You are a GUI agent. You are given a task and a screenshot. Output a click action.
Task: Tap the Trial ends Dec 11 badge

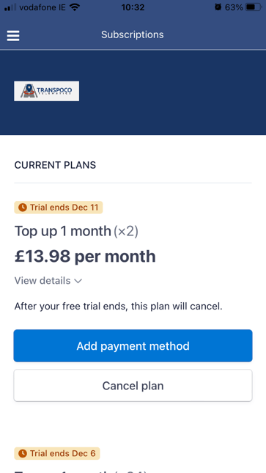pos(59,208)
